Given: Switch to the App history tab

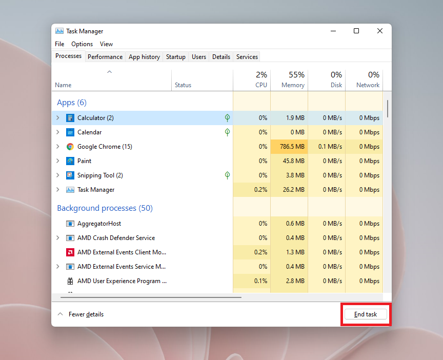Looking at the screenshot, I should pyautogui.click(x=144, y=57).
